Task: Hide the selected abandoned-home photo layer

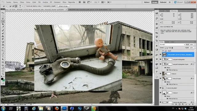Action: pyautogui.click(x=161, y=55)
